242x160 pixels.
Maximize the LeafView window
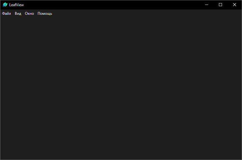(x=220, y=5)
